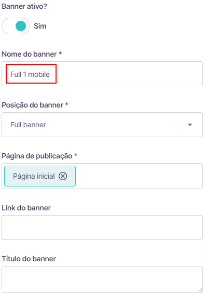Click the Nome do banner label

[32, 54]
